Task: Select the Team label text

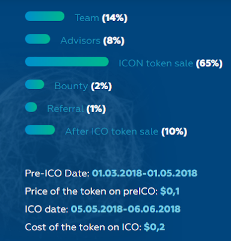Action: (x=87, y=18)
